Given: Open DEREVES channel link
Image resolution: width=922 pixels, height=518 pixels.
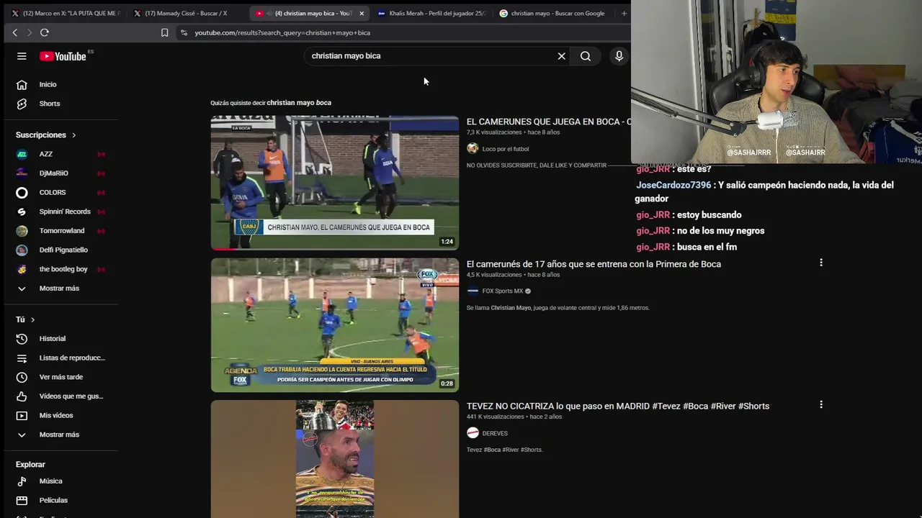Looking at the screenshot, I should 495,434.
